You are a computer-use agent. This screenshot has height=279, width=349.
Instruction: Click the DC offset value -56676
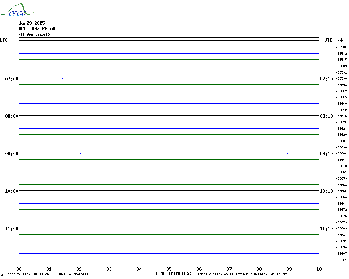point(341,216)
